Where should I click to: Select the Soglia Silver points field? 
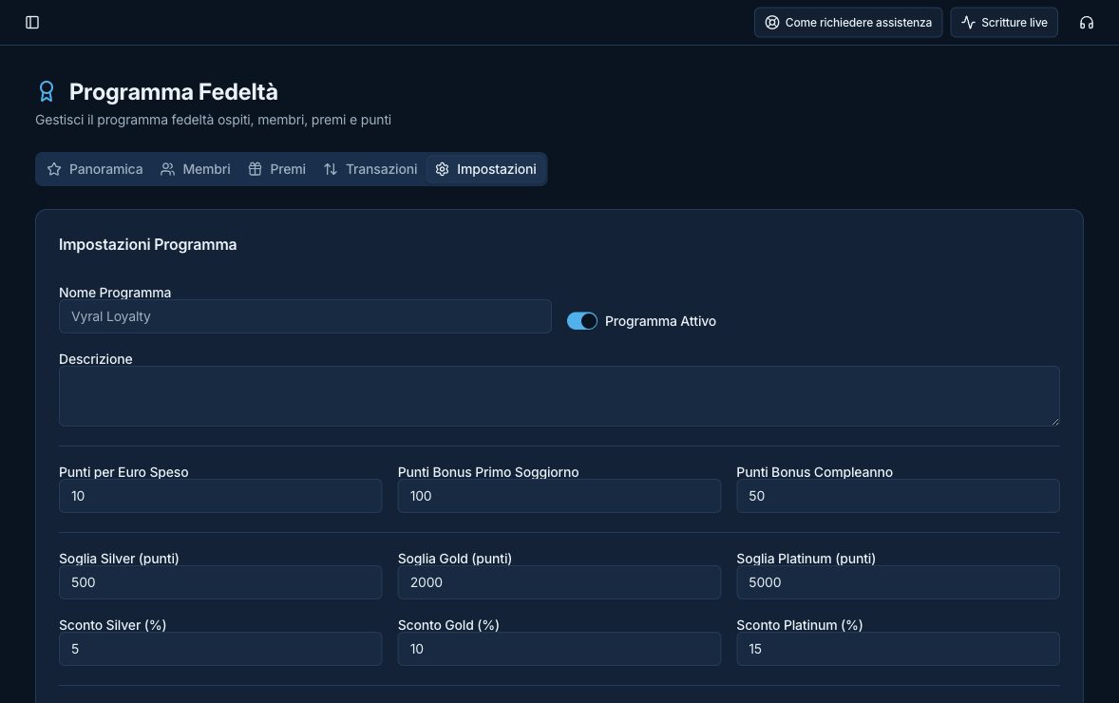click(219, 582)
